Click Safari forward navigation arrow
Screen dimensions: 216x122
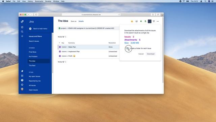31,15
